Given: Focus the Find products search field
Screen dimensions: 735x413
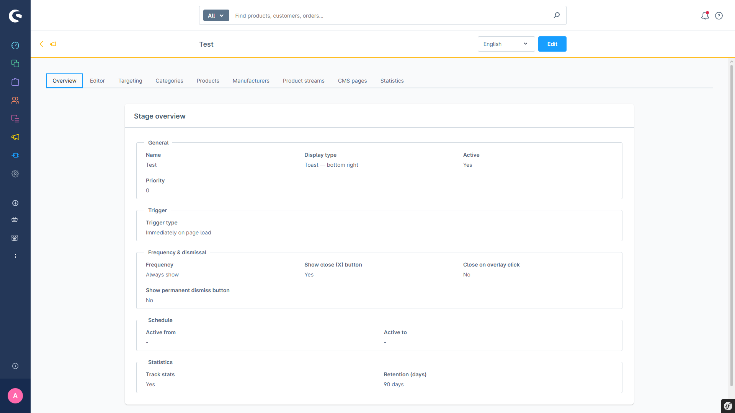Looking at the screenshot, I should [390, 16].
